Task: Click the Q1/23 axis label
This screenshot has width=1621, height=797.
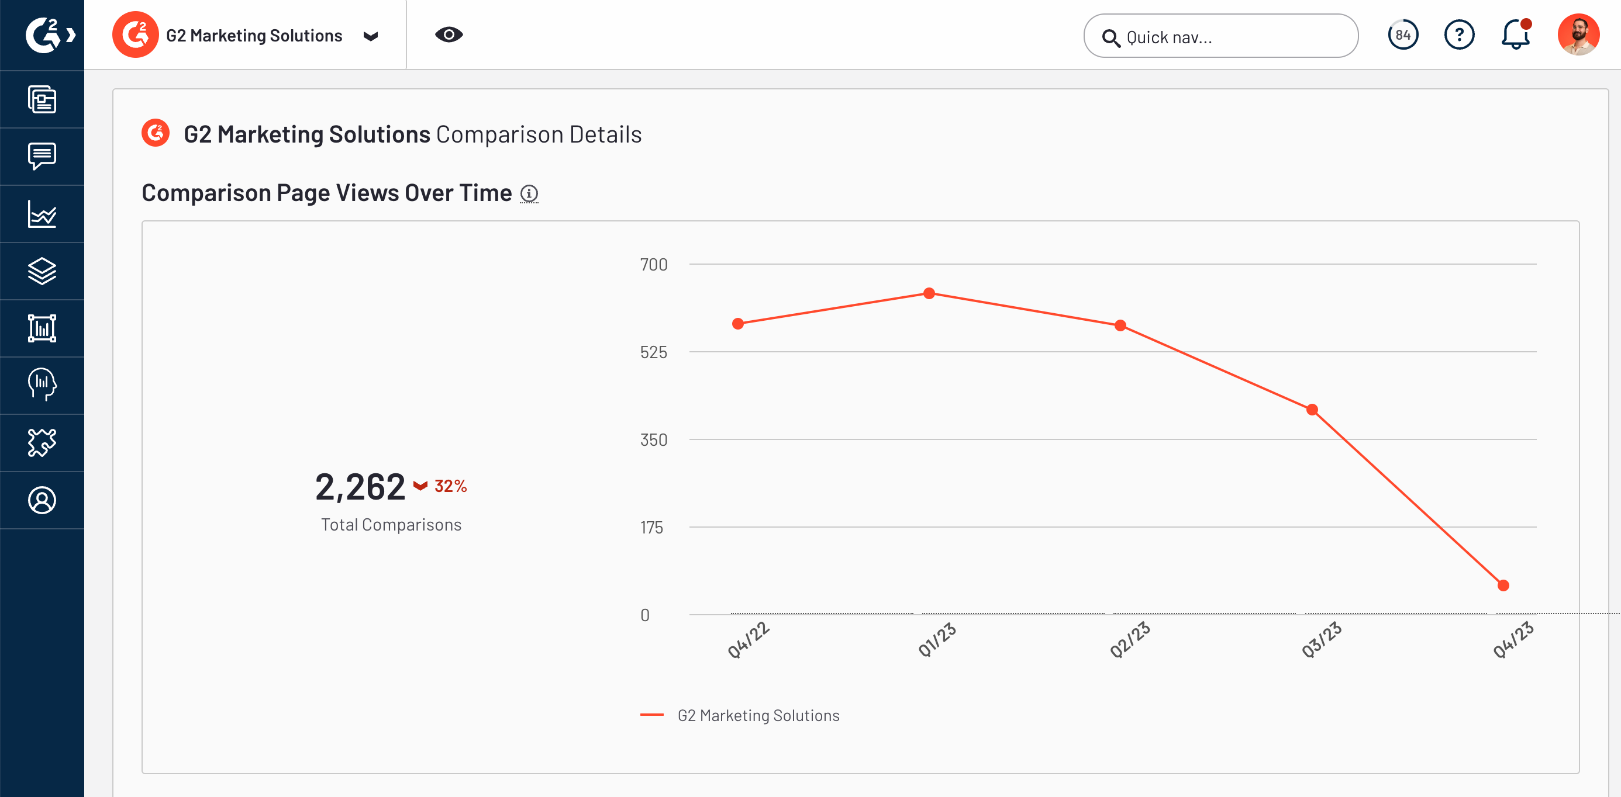Action: [937, 639]
